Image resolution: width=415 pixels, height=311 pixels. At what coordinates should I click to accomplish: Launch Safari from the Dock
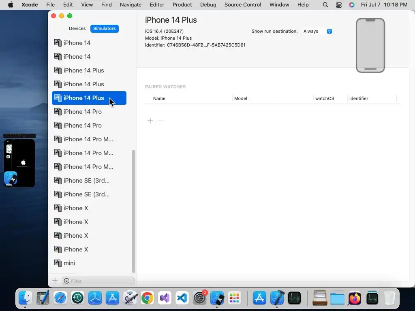coord(60,298)
